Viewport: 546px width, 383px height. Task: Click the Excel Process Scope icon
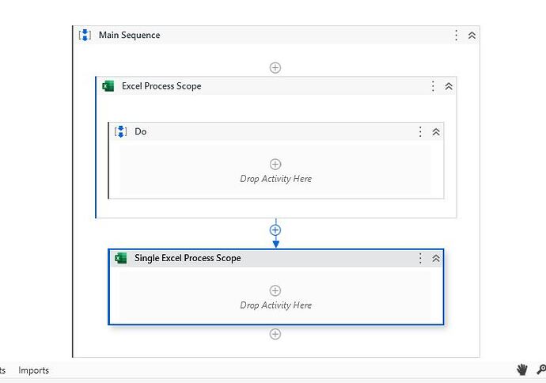[x=108, y=86]
